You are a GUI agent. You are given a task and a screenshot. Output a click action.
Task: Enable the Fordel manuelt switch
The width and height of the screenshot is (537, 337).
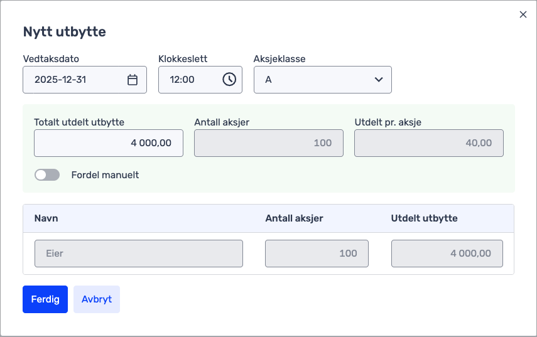point(47,175)
